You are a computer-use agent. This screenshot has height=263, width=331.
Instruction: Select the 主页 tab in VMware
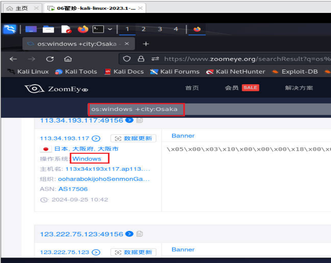22,8
